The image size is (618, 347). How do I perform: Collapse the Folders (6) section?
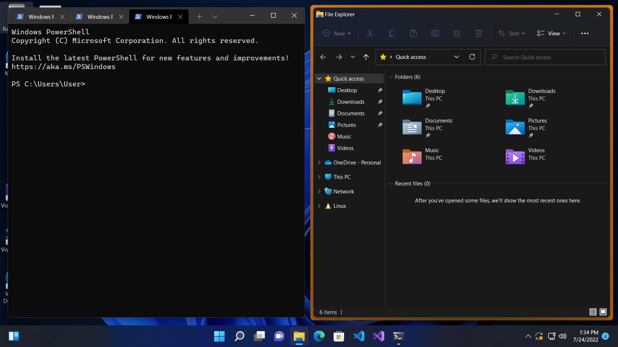coord(391,77)
